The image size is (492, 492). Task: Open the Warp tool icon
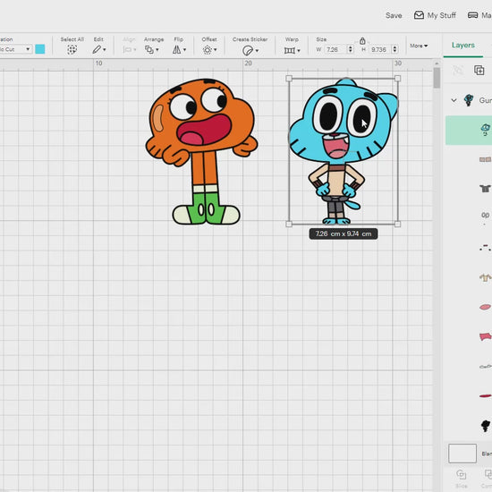pyautogui.click(x=289, y=50)
